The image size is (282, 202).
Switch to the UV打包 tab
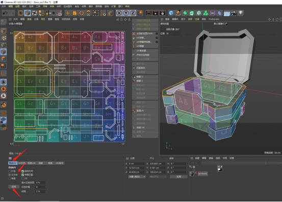point(22,163)
